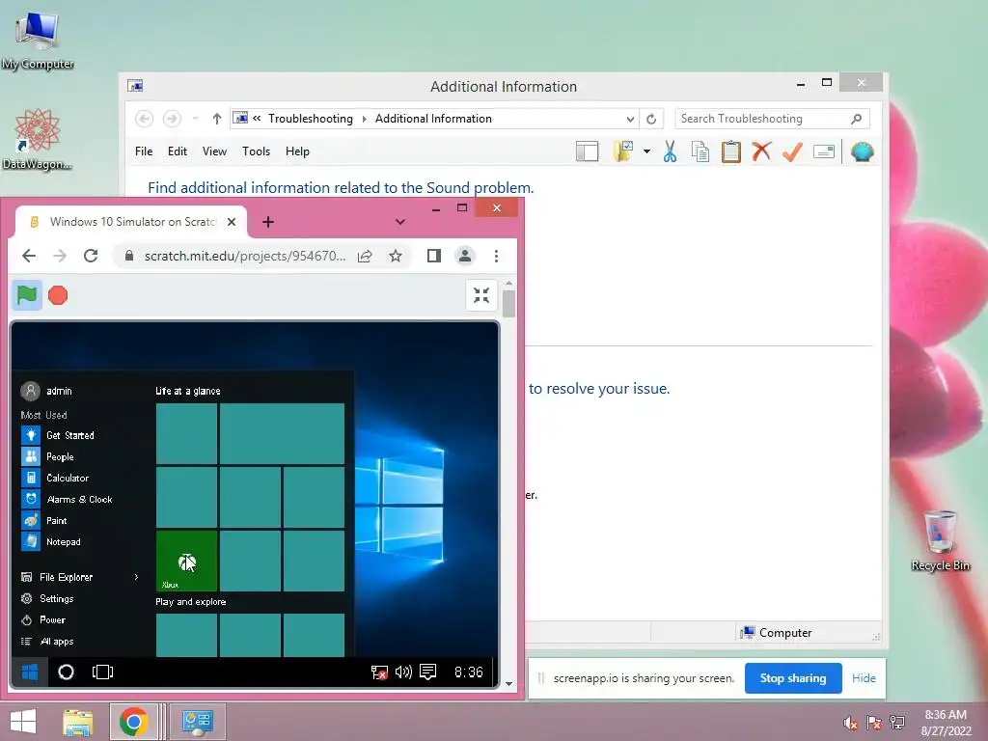Reload the Scratch page in Chrome

[91, 256]
